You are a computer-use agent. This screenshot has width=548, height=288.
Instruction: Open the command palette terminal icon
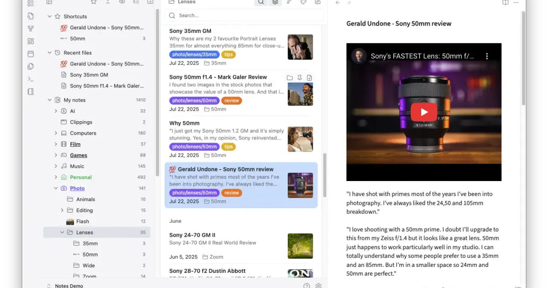tap(31, 79)
